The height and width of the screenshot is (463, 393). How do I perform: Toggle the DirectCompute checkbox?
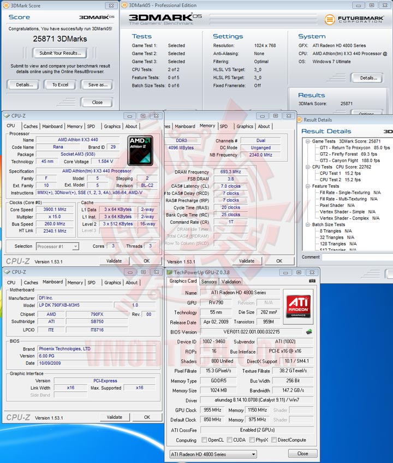click(274, 440)
